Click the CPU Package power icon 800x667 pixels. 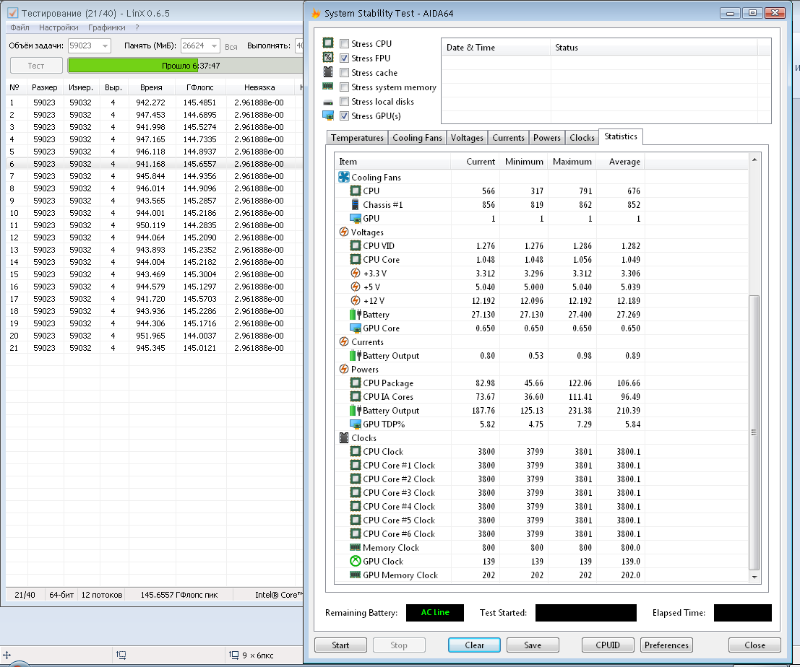(x=356, y=383)
